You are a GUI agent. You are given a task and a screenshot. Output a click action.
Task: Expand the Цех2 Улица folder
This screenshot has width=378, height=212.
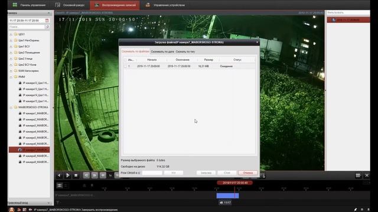[x=11, y=59]
